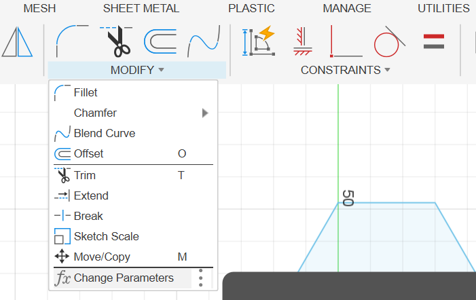Choose Move/Copy from the Modify menu
Screen dimensions: 476x300
(x=133, y=257)
